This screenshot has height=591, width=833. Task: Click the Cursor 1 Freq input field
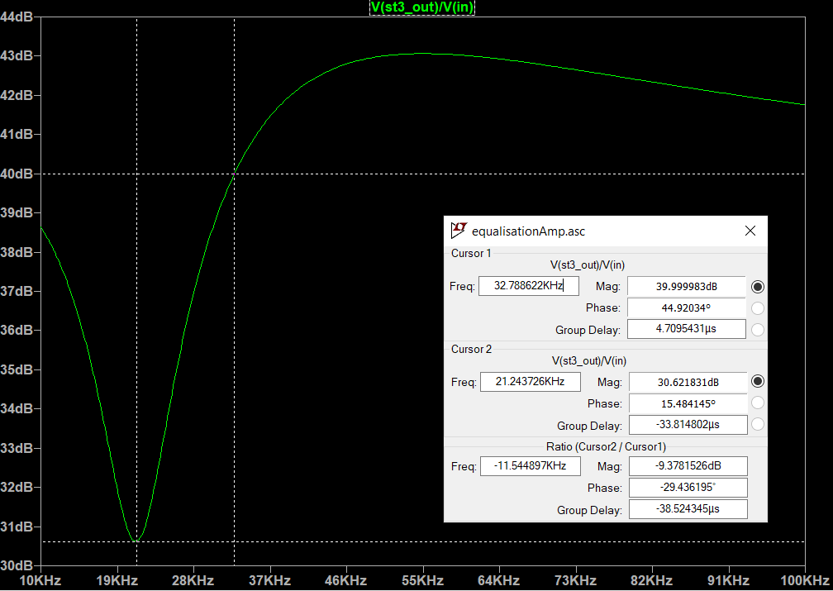(x=528, y=286)
